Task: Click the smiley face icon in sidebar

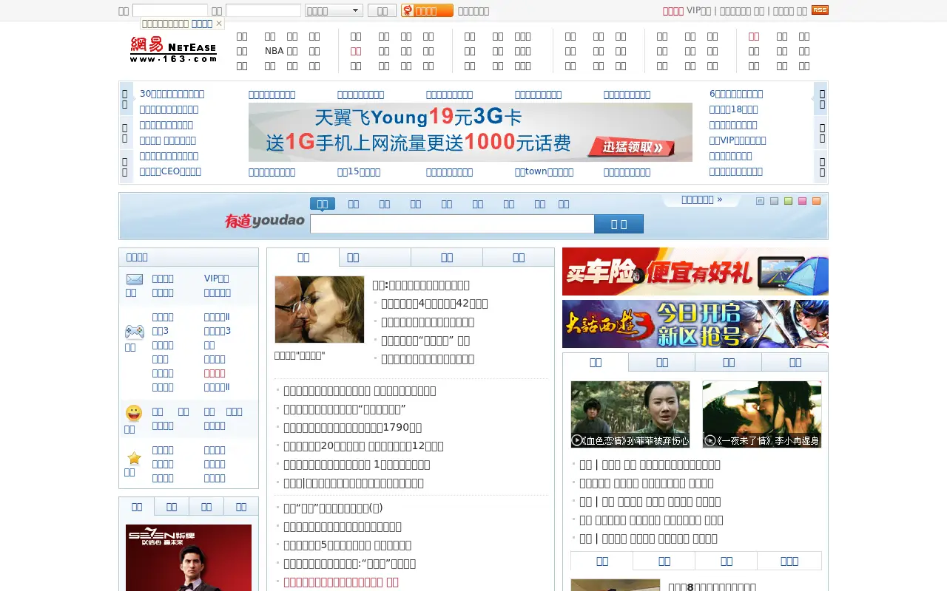Action: pyautogui.click(x=134, y=413)
